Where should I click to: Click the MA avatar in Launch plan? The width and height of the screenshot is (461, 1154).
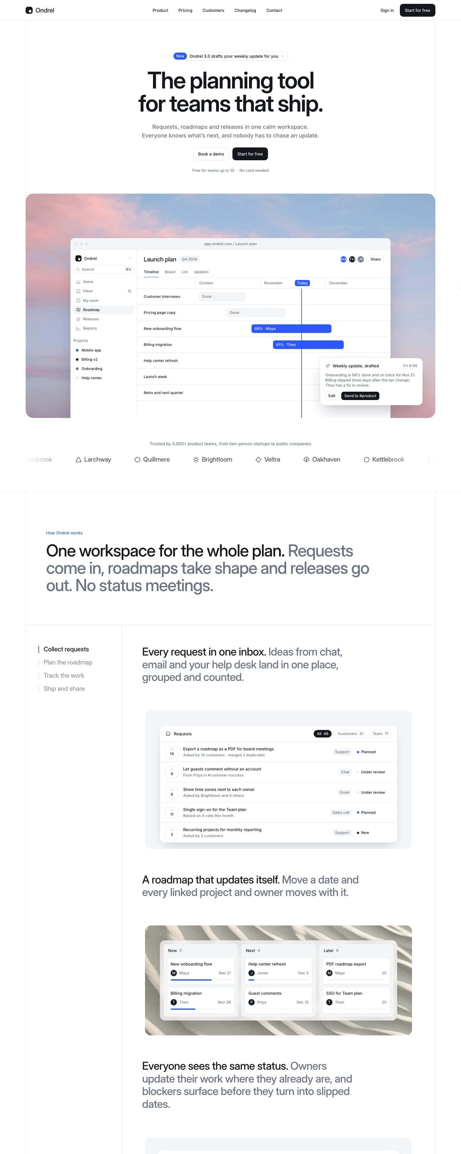343,259
